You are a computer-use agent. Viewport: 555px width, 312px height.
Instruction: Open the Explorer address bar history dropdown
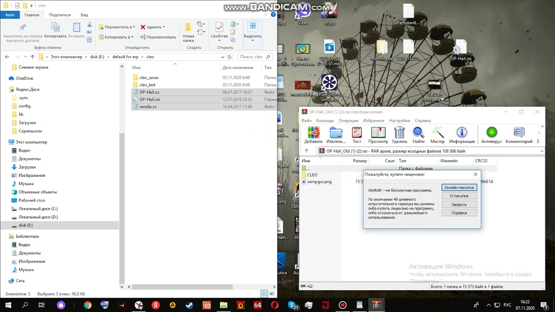point(223,57)
